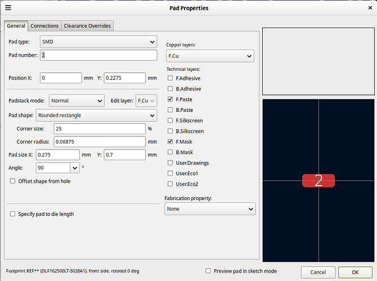Check Preview pad in sketch mode
This screenshot has height=281, width=377.
(x=209, y=271)
